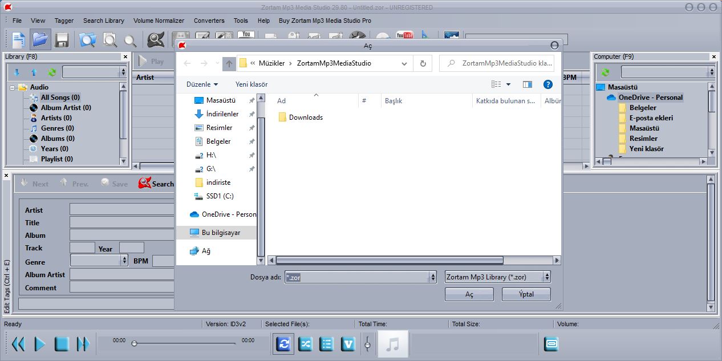This screenshot has width=722, height=361.
Task: Select Playlist (0) in Library tree
Action: pos(57,159)
